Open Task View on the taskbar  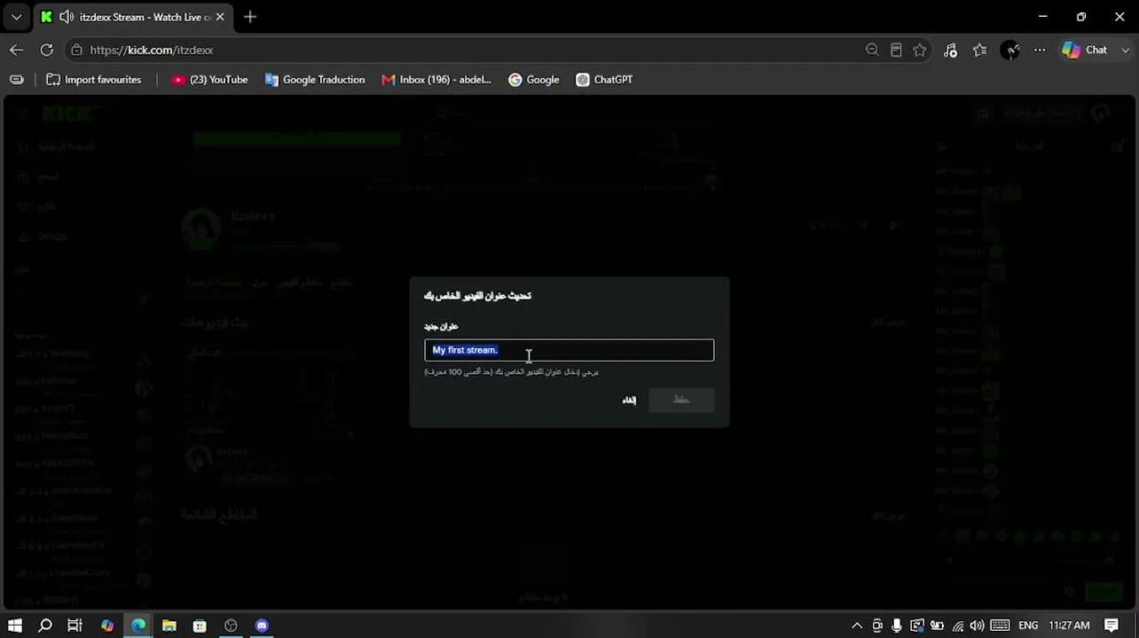75,626
